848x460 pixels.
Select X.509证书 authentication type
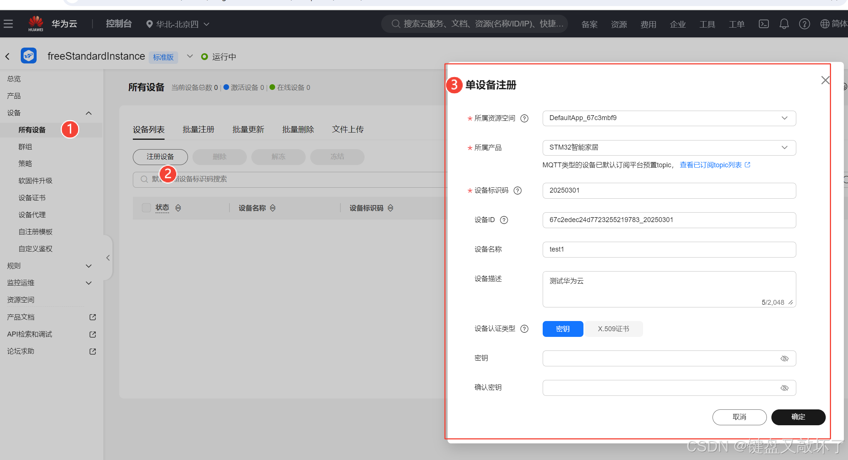pyautogui.click(x=613, y=329)
